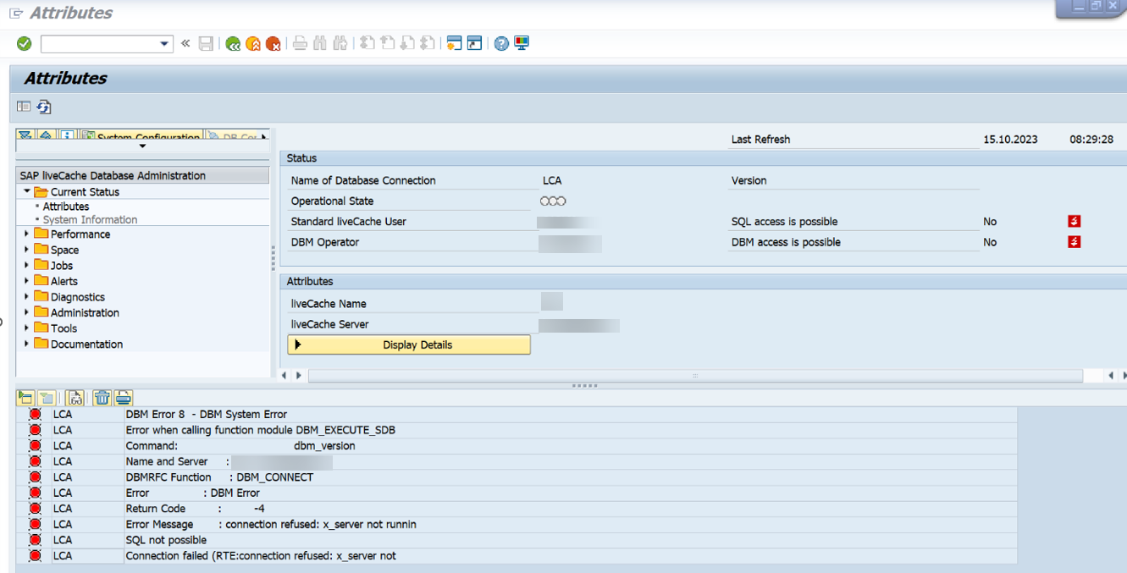The height and width of the screenshot is (573, 1127).
Task: Click the First Page icon
Action: pyautogui.click(x=367, y=43)
